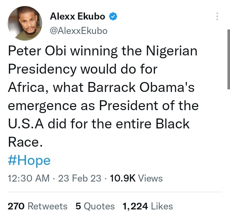This screenshot has height=220, width=230.
Task: Click the gray vertical scrollbar thumb
Action: pos(229,60)
